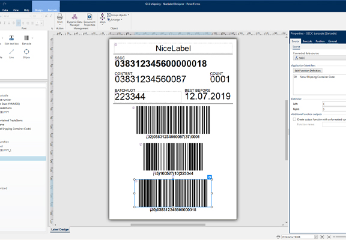Click the italic formatting icon

[x=4, y=23]
